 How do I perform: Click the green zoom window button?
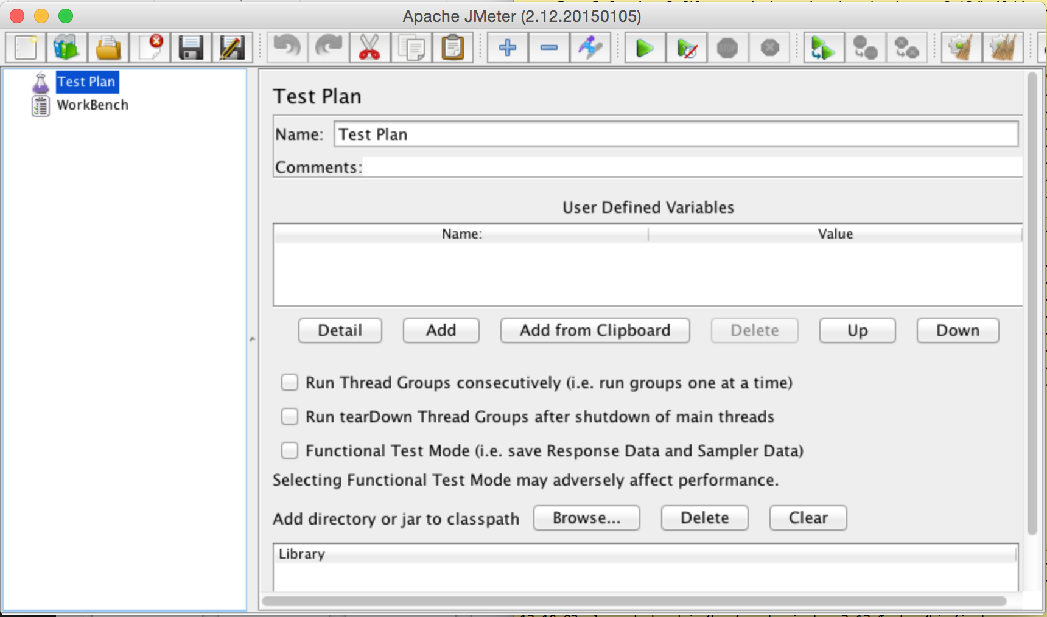(66, 16)
